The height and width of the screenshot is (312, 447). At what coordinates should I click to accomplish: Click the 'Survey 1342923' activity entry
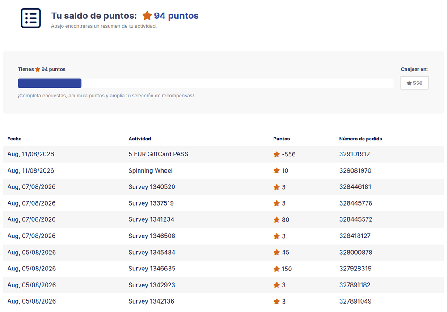point(152,285)
